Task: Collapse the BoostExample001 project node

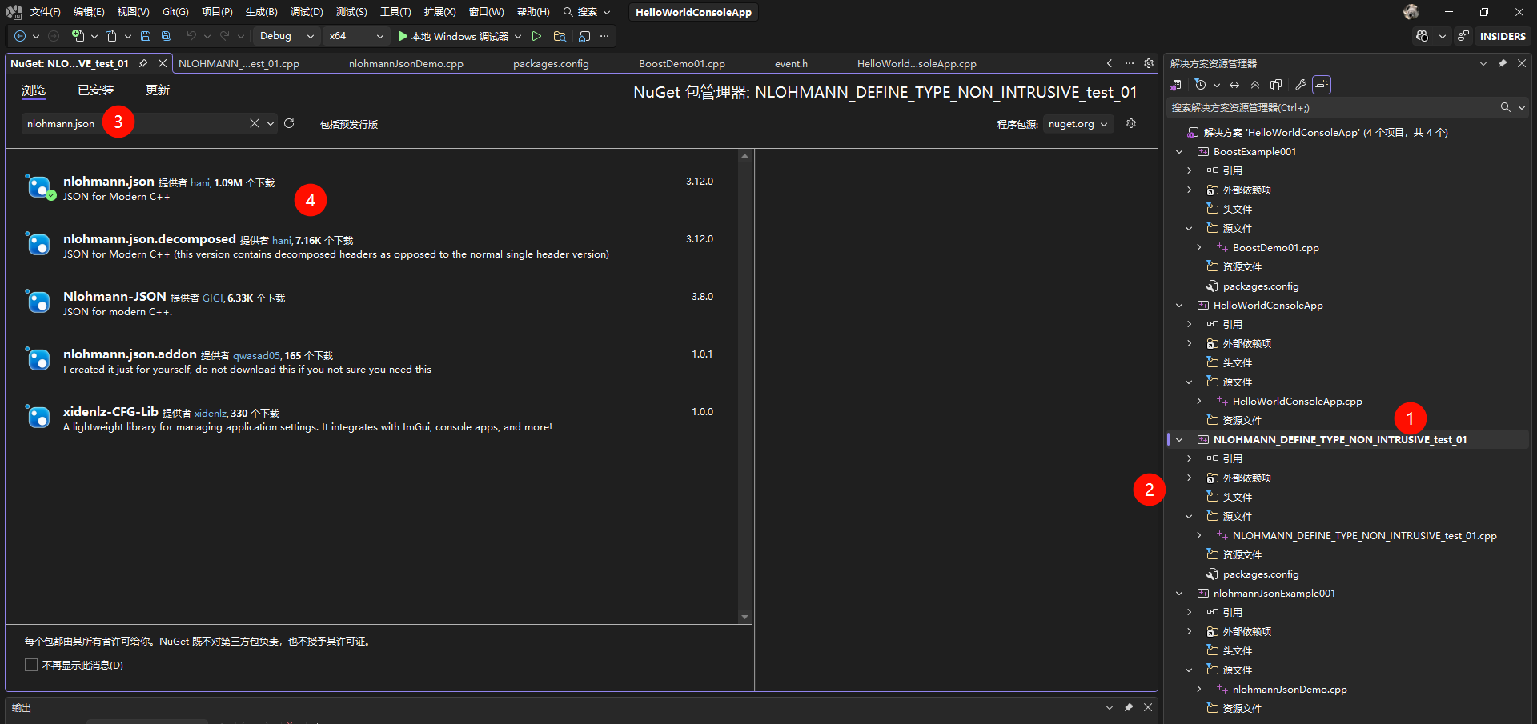Action: pos(1179,151)
